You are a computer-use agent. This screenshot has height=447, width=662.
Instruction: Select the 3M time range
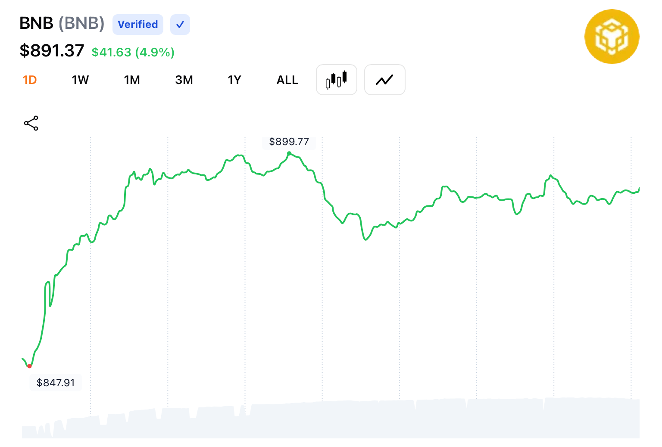tap(184, 80)
